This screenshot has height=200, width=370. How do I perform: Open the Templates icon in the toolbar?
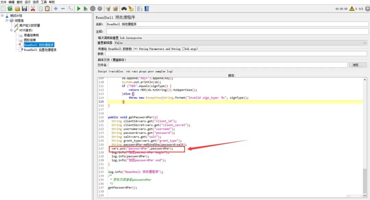10,9
